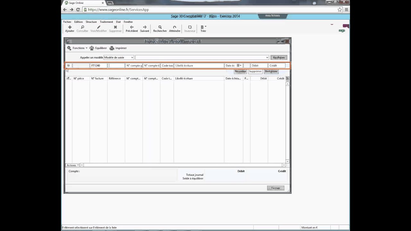Open the Actions dropdown below the grid
Screen dimensions: 411x231
(x=73, y=165)
